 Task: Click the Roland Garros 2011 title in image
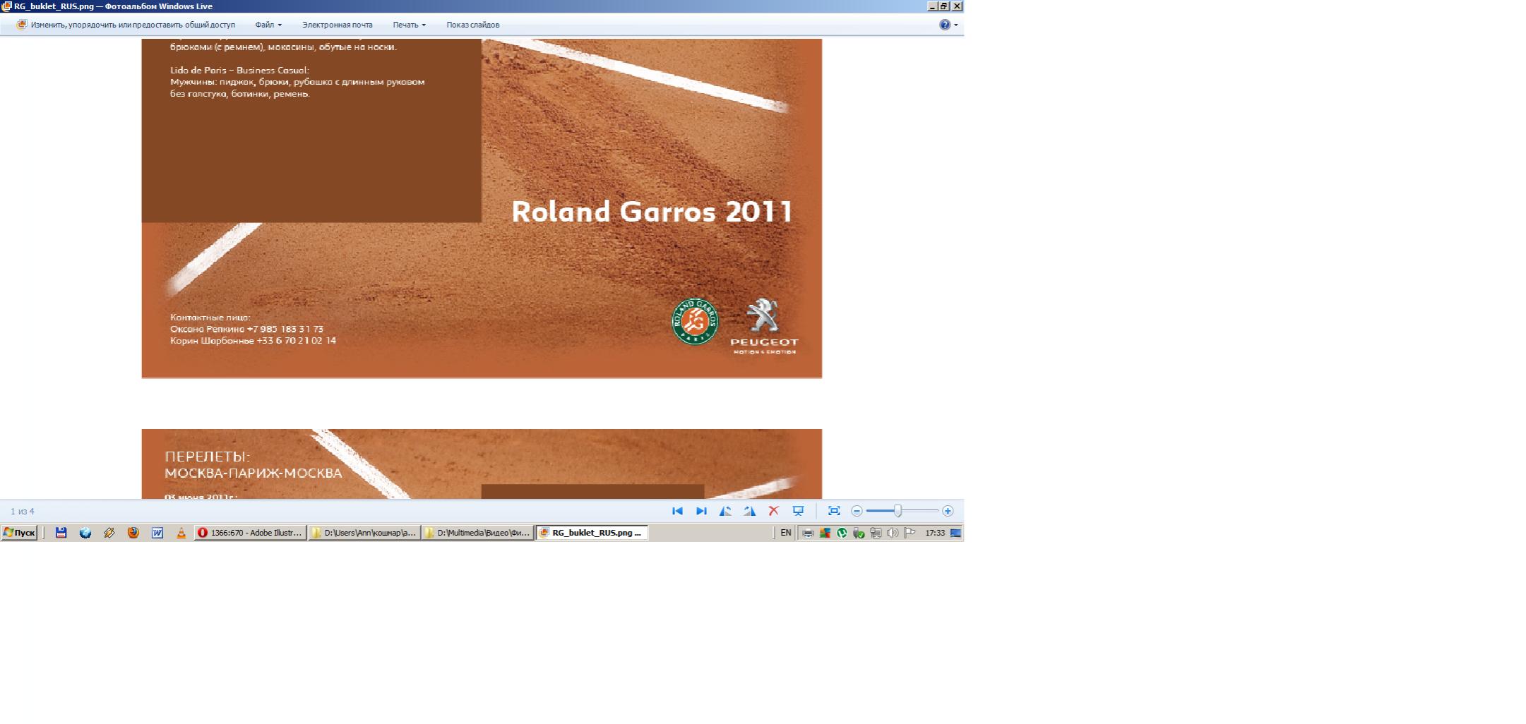pos(652,212)
